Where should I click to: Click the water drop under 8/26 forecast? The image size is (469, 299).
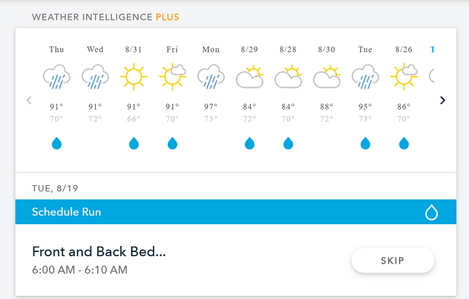(x=404, y=143)
